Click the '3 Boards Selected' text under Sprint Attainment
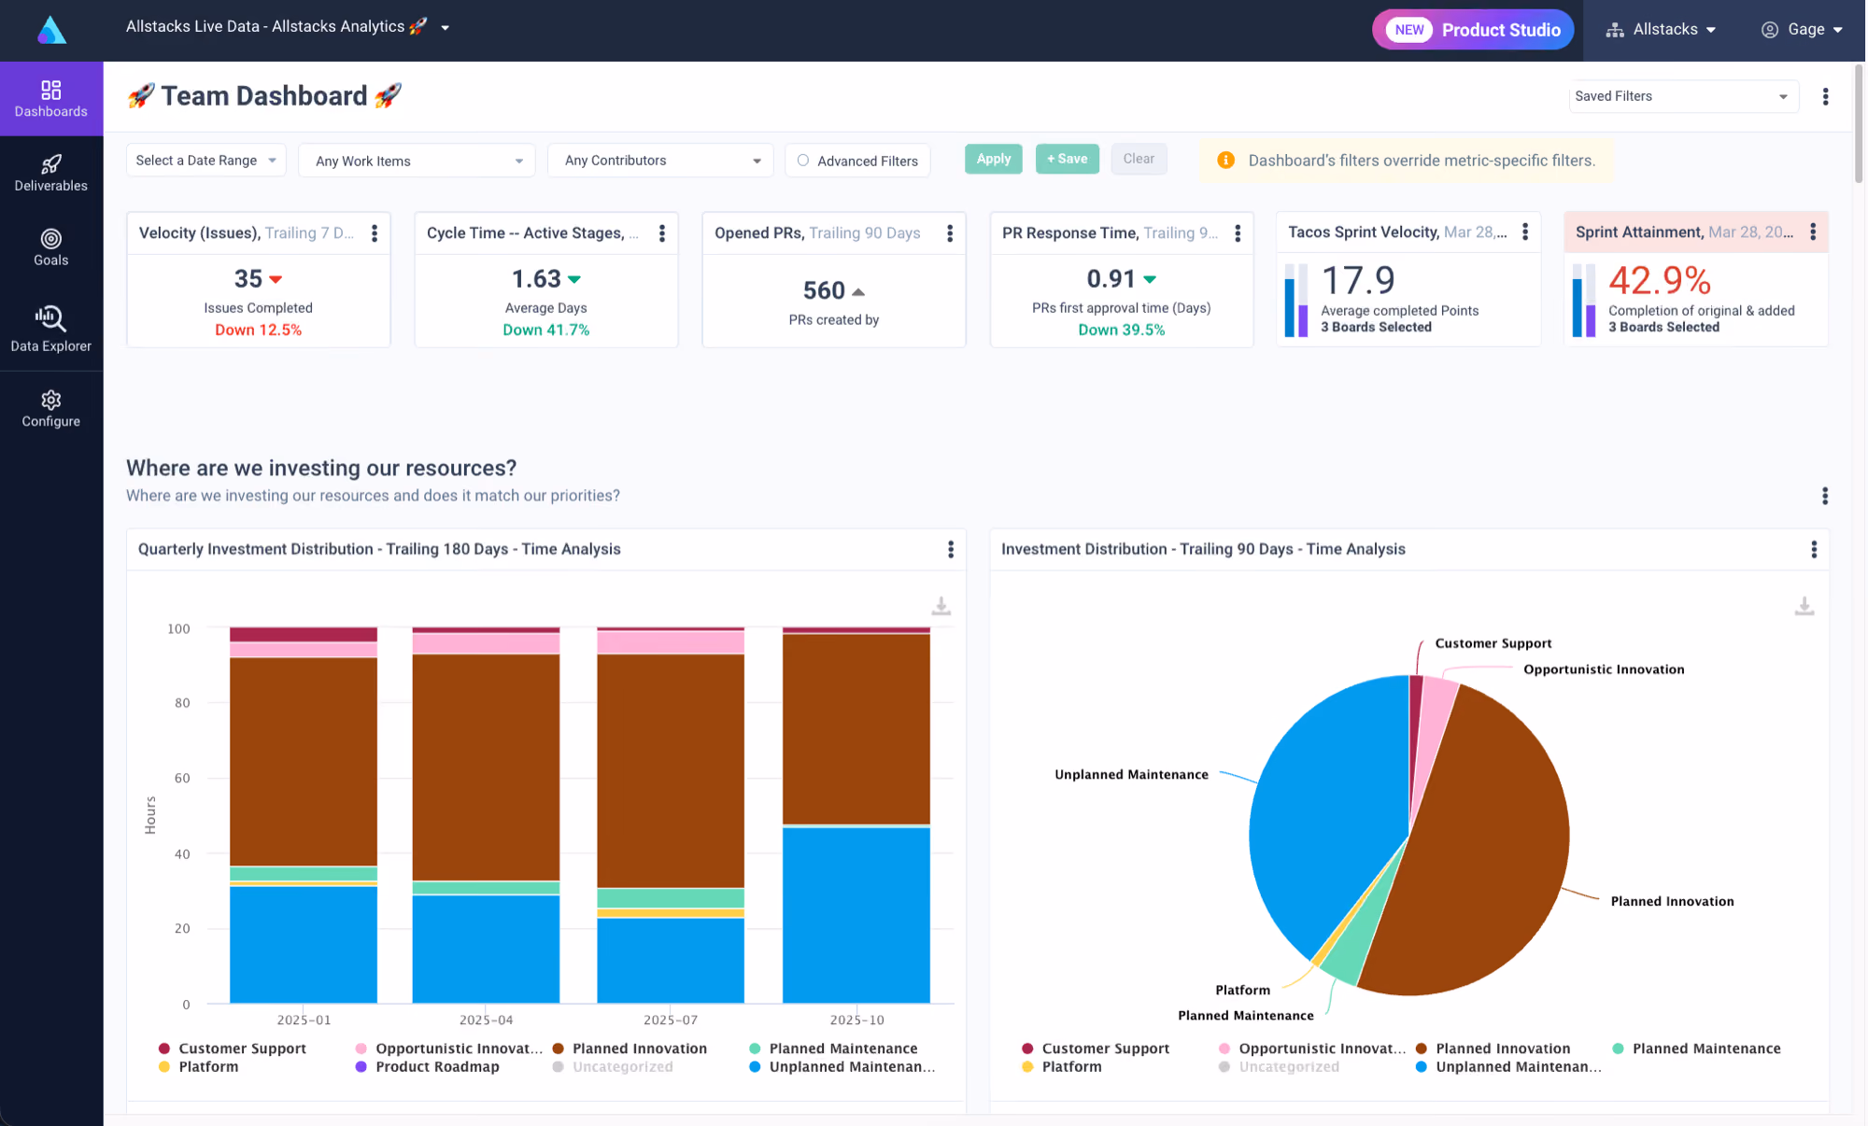 coord(1663,327)
